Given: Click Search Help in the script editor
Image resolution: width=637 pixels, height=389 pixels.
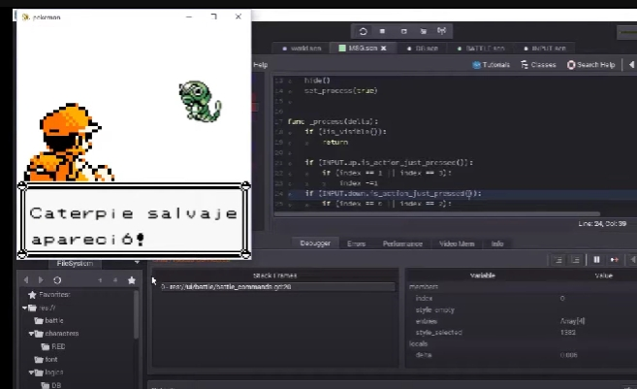Looking at the screenshot, I should (x=592, y=65).
